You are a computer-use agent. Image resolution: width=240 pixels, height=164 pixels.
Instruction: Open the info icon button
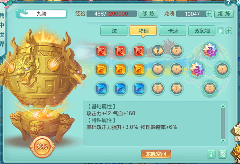(x=211, y=154)
